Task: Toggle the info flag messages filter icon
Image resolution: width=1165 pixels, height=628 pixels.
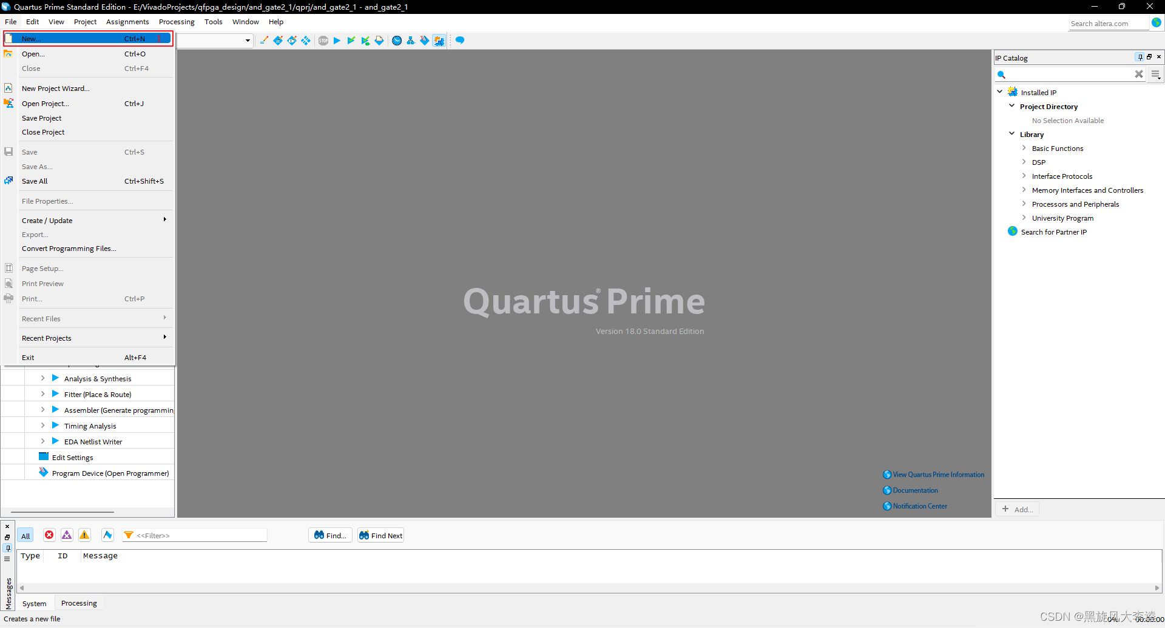Action: coord(107,535)
